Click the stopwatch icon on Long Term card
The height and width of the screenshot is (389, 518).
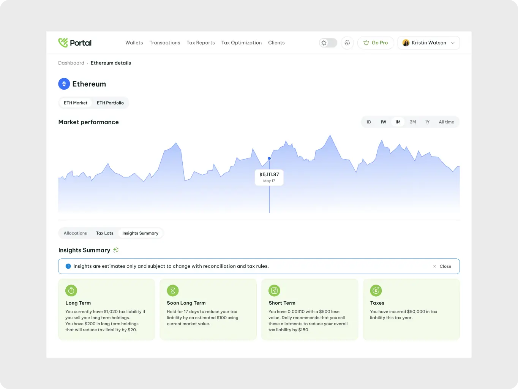[71, 291]
